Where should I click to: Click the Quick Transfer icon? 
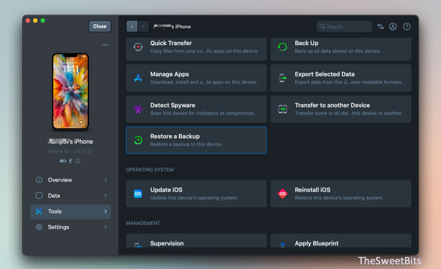click(x=138, y=47)
